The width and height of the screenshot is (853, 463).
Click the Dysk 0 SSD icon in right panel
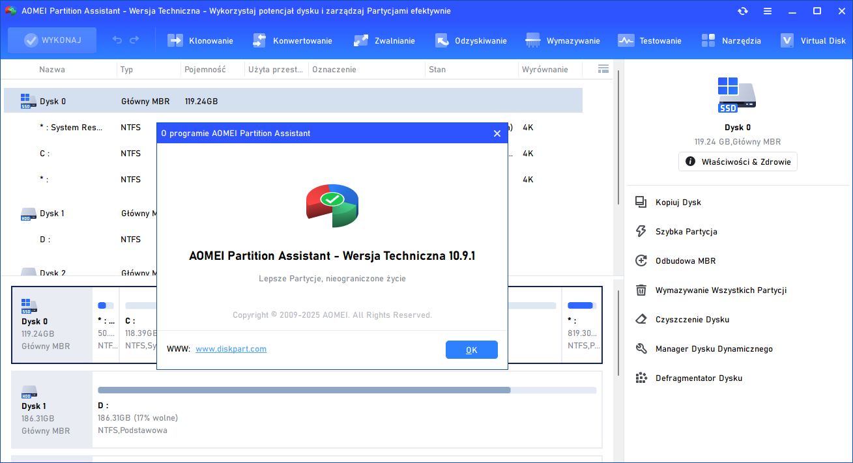pos(738,95)
